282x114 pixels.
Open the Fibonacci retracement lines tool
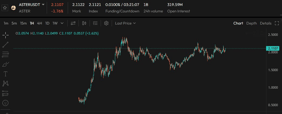(x=5, y=54)
